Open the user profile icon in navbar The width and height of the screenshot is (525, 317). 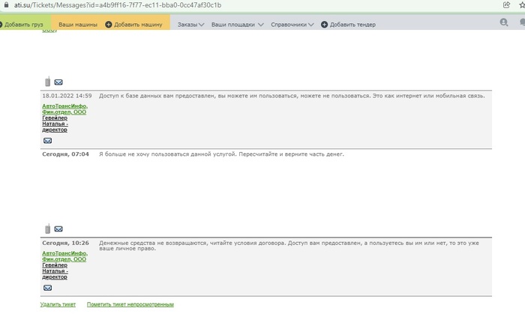click(x=503, y=23)
